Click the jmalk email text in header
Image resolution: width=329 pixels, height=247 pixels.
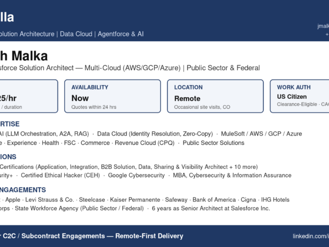coord(323,26)
